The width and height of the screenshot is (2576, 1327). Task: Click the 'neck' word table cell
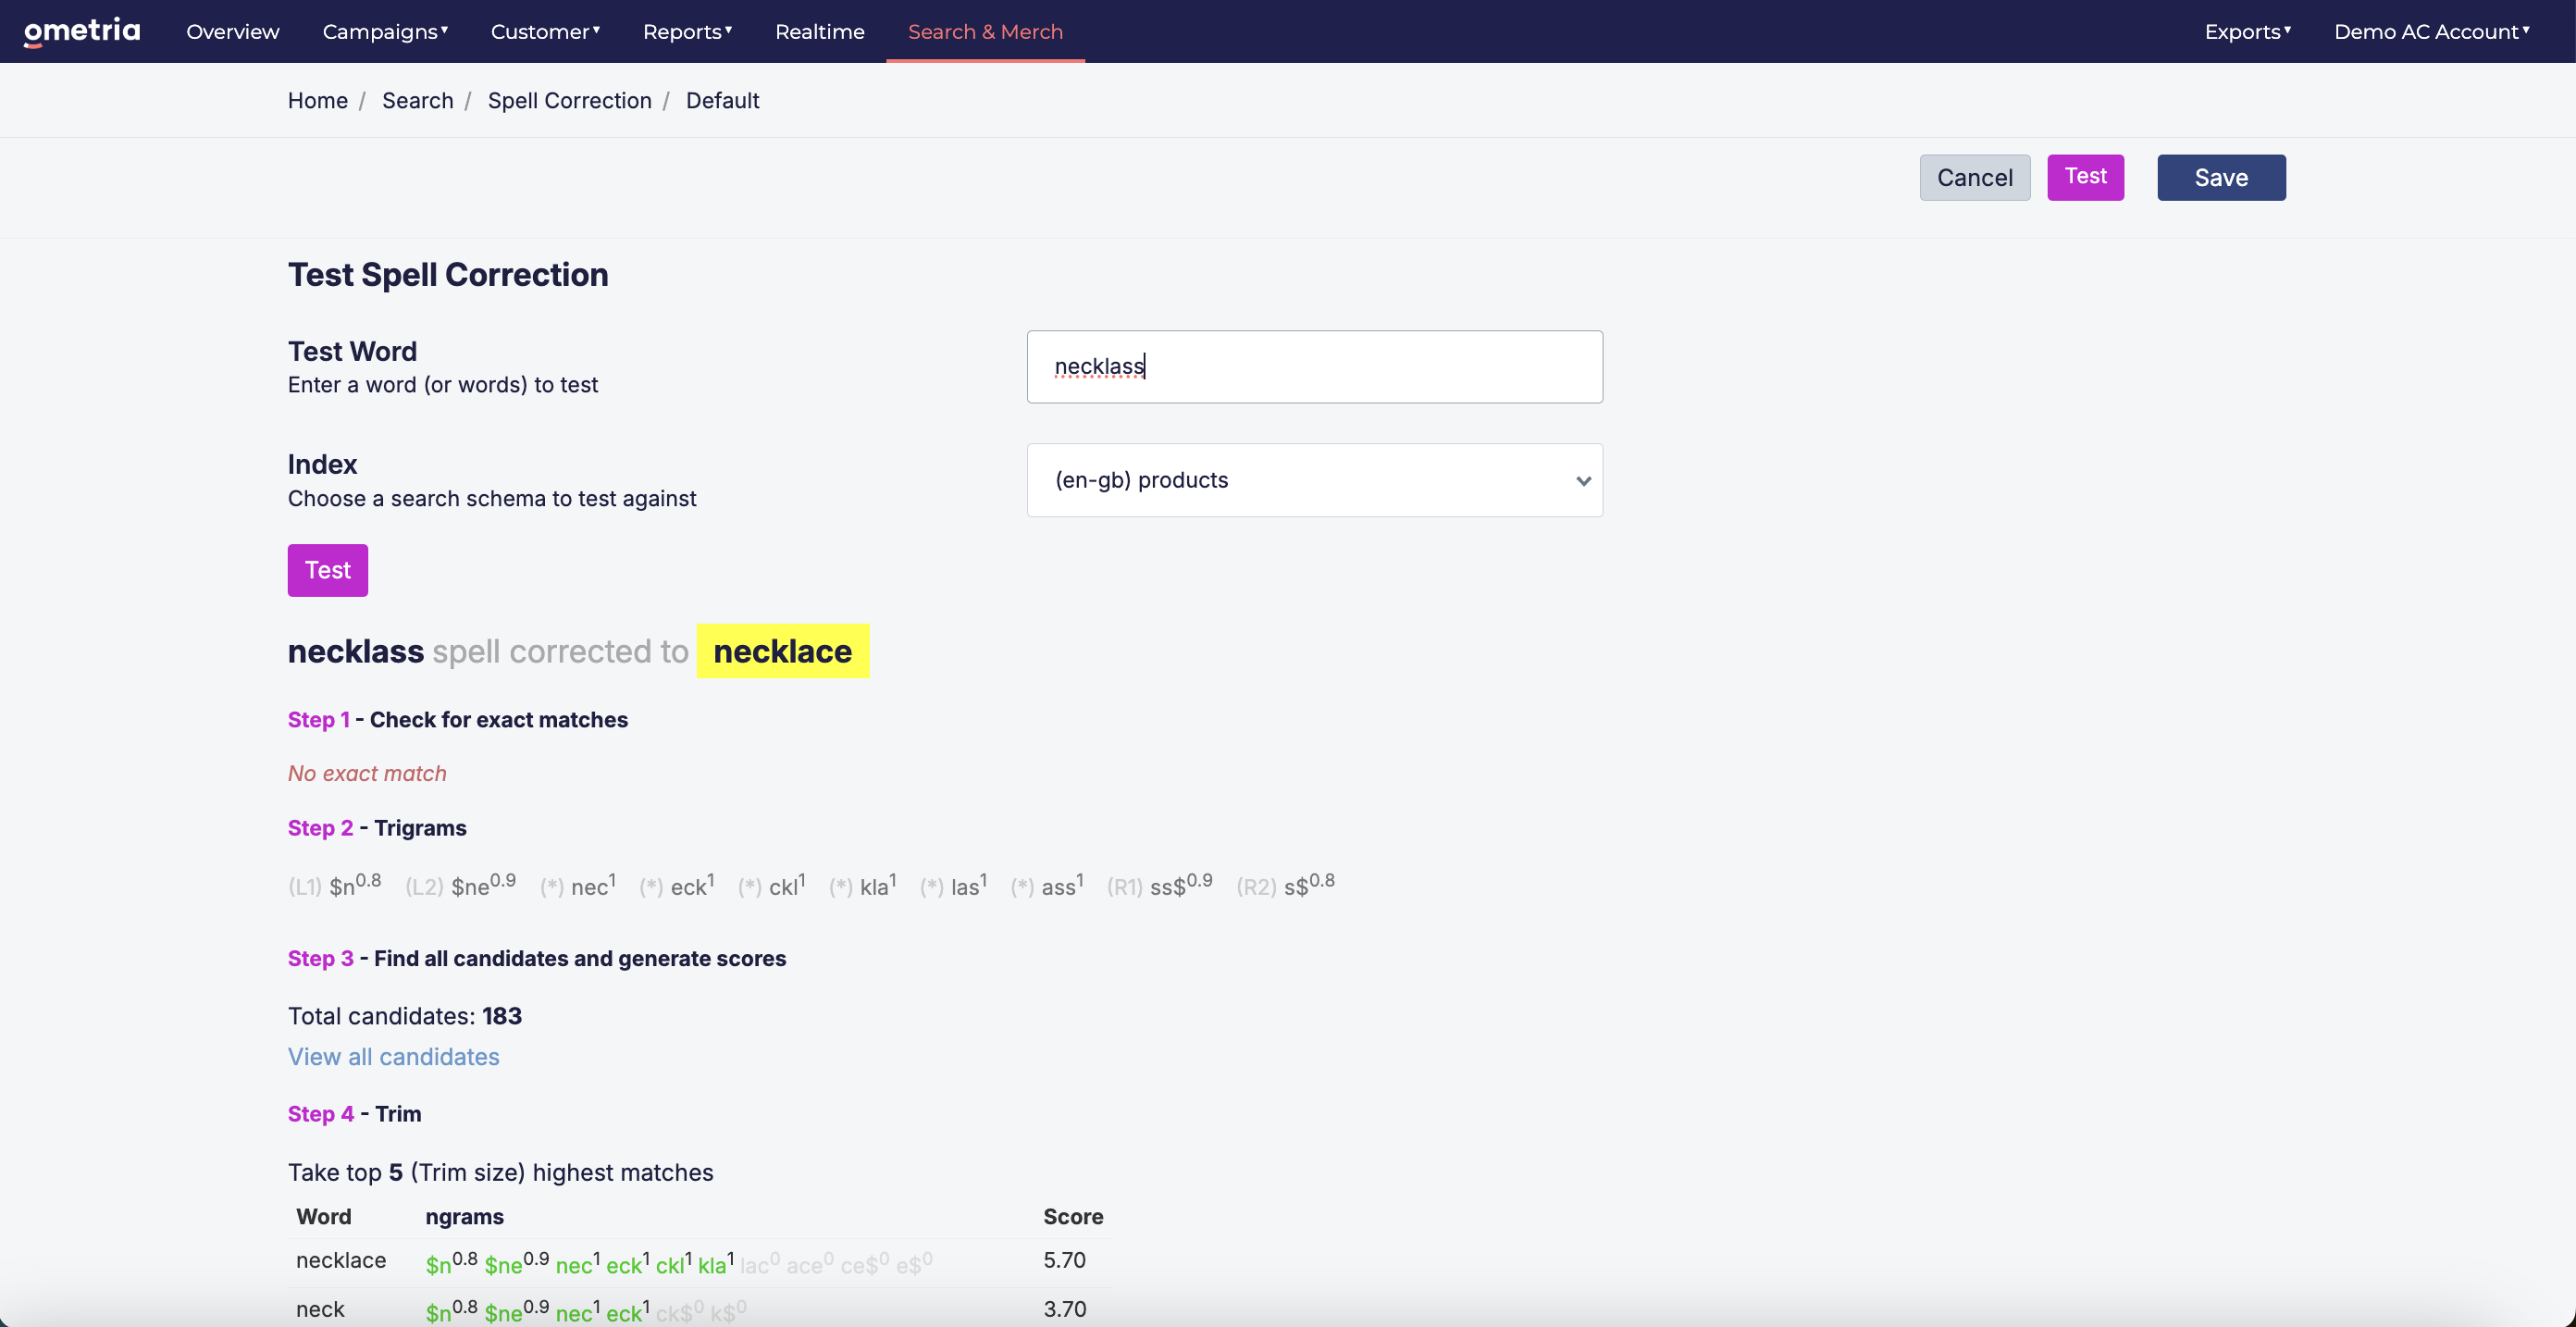coord(320,1309)
